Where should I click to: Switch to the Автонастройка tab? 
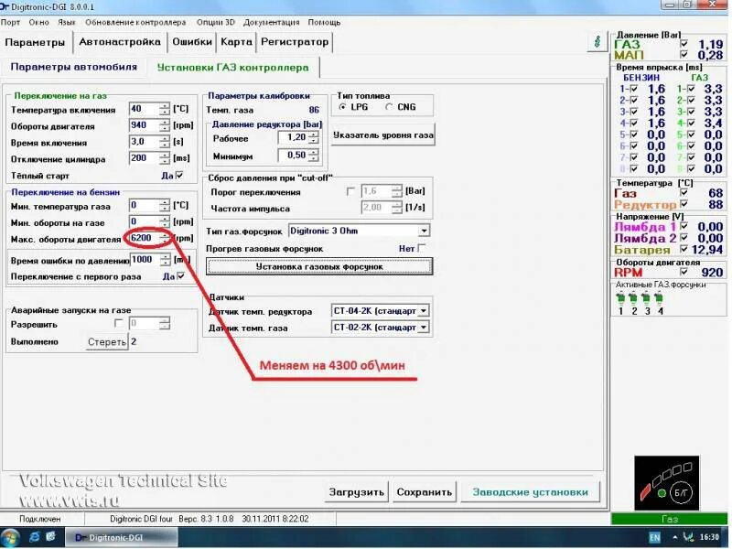pos(120,42)
